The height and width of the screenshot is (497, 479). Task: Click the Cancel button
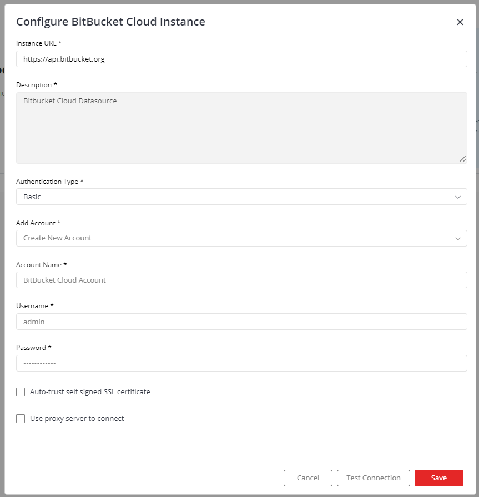pos(308,478)
